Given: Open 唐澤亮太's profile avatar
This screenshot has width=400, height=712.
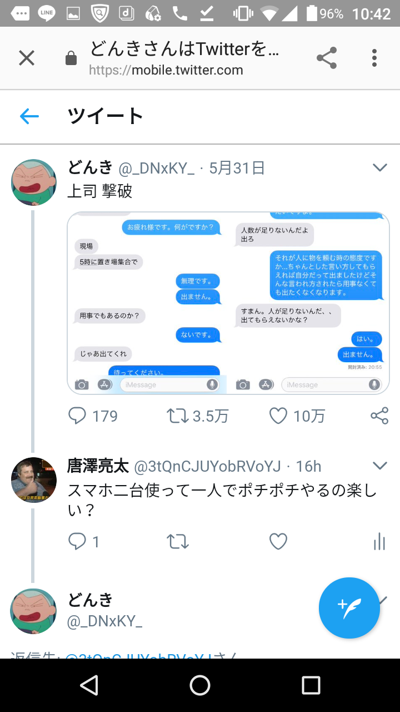Looking at the screenshot, I should (34, 480).
